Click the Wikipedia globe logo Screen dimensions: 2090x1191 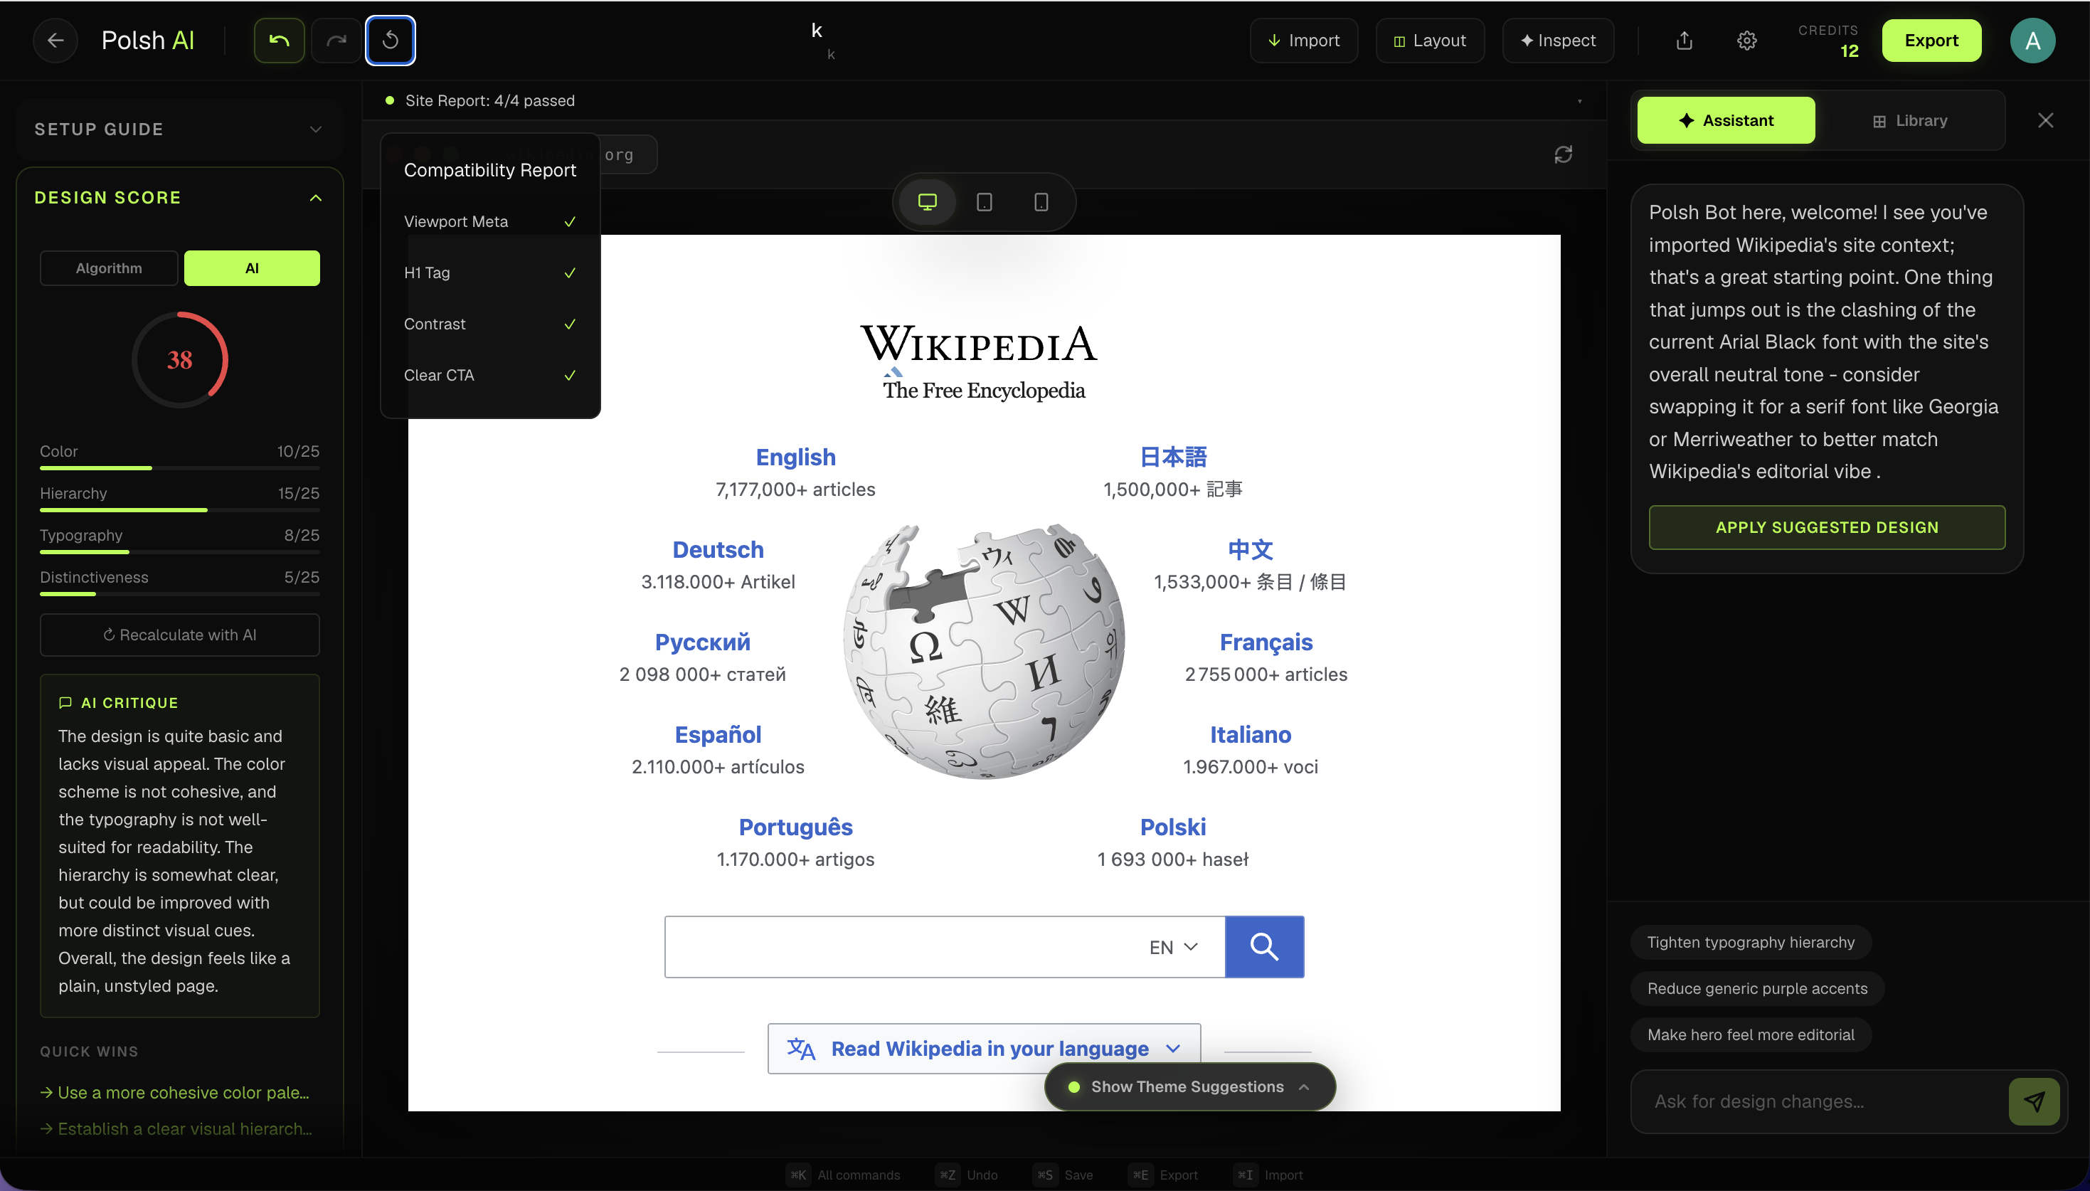[x=984, y=651]
